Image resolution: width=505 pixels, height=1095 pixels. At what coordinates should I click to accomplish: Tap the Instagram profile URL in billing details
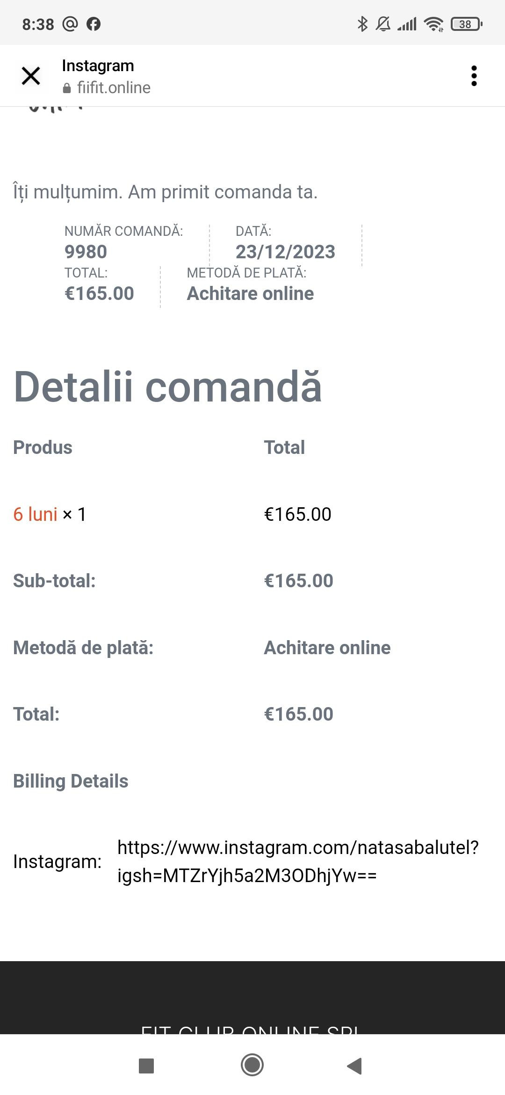tap(298, 861)
